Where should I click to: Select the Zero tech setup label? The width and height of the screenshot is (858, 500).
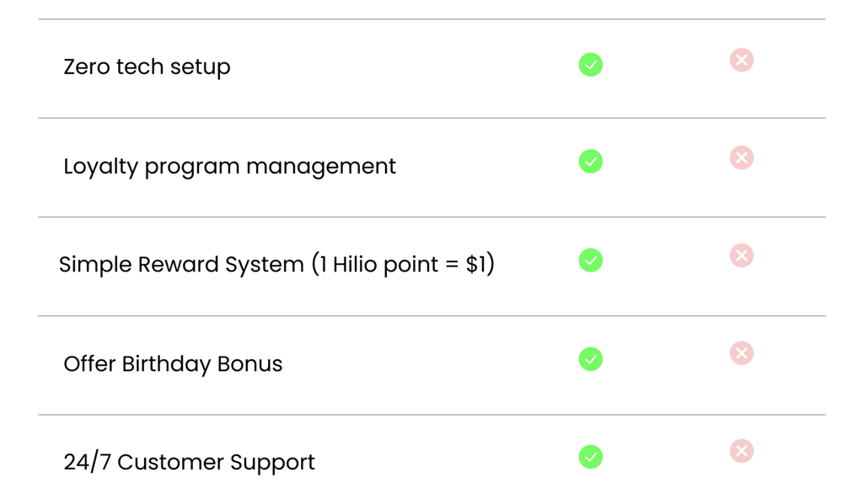(x=147, y=67)
